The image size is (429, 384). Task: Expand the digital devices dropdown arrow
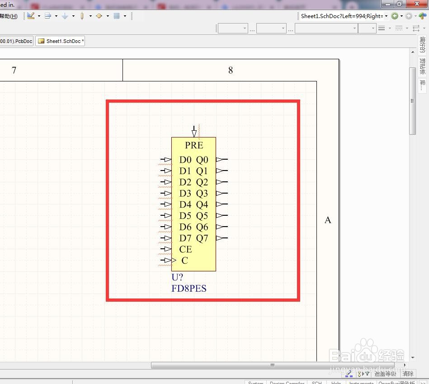click(x=90, y=16)
